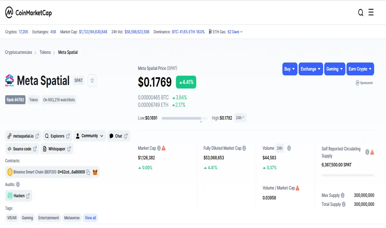Click the Low/High price range bar

tap(184, 118)
